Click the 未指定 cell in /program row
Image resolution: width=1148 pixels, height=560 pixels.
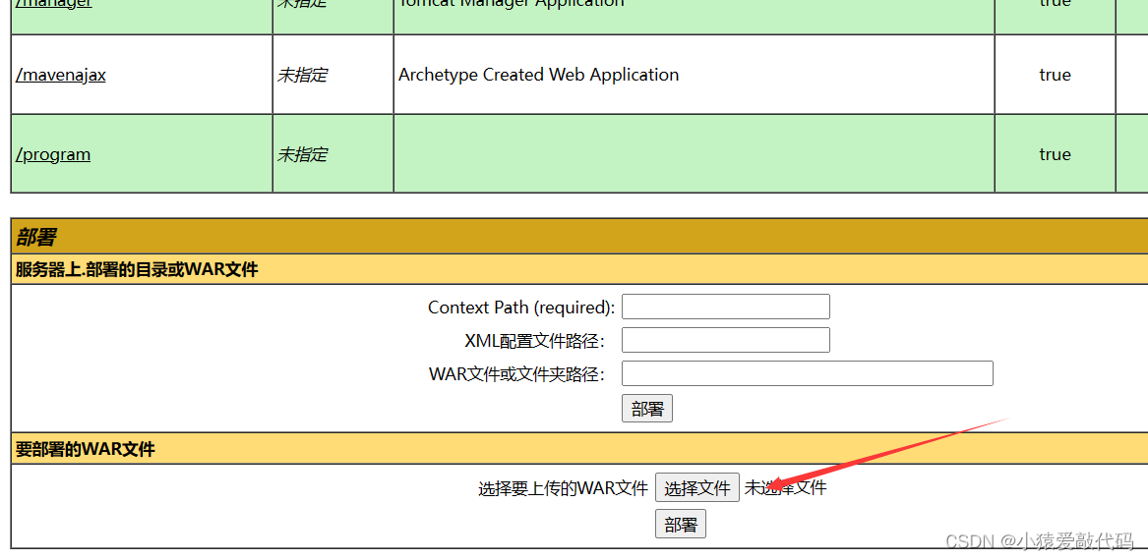[x=302, y=154]
